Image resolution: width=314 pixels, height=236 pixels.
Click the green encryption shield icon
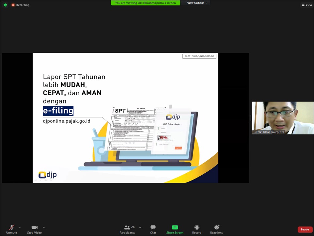click(x=5, y=5)
